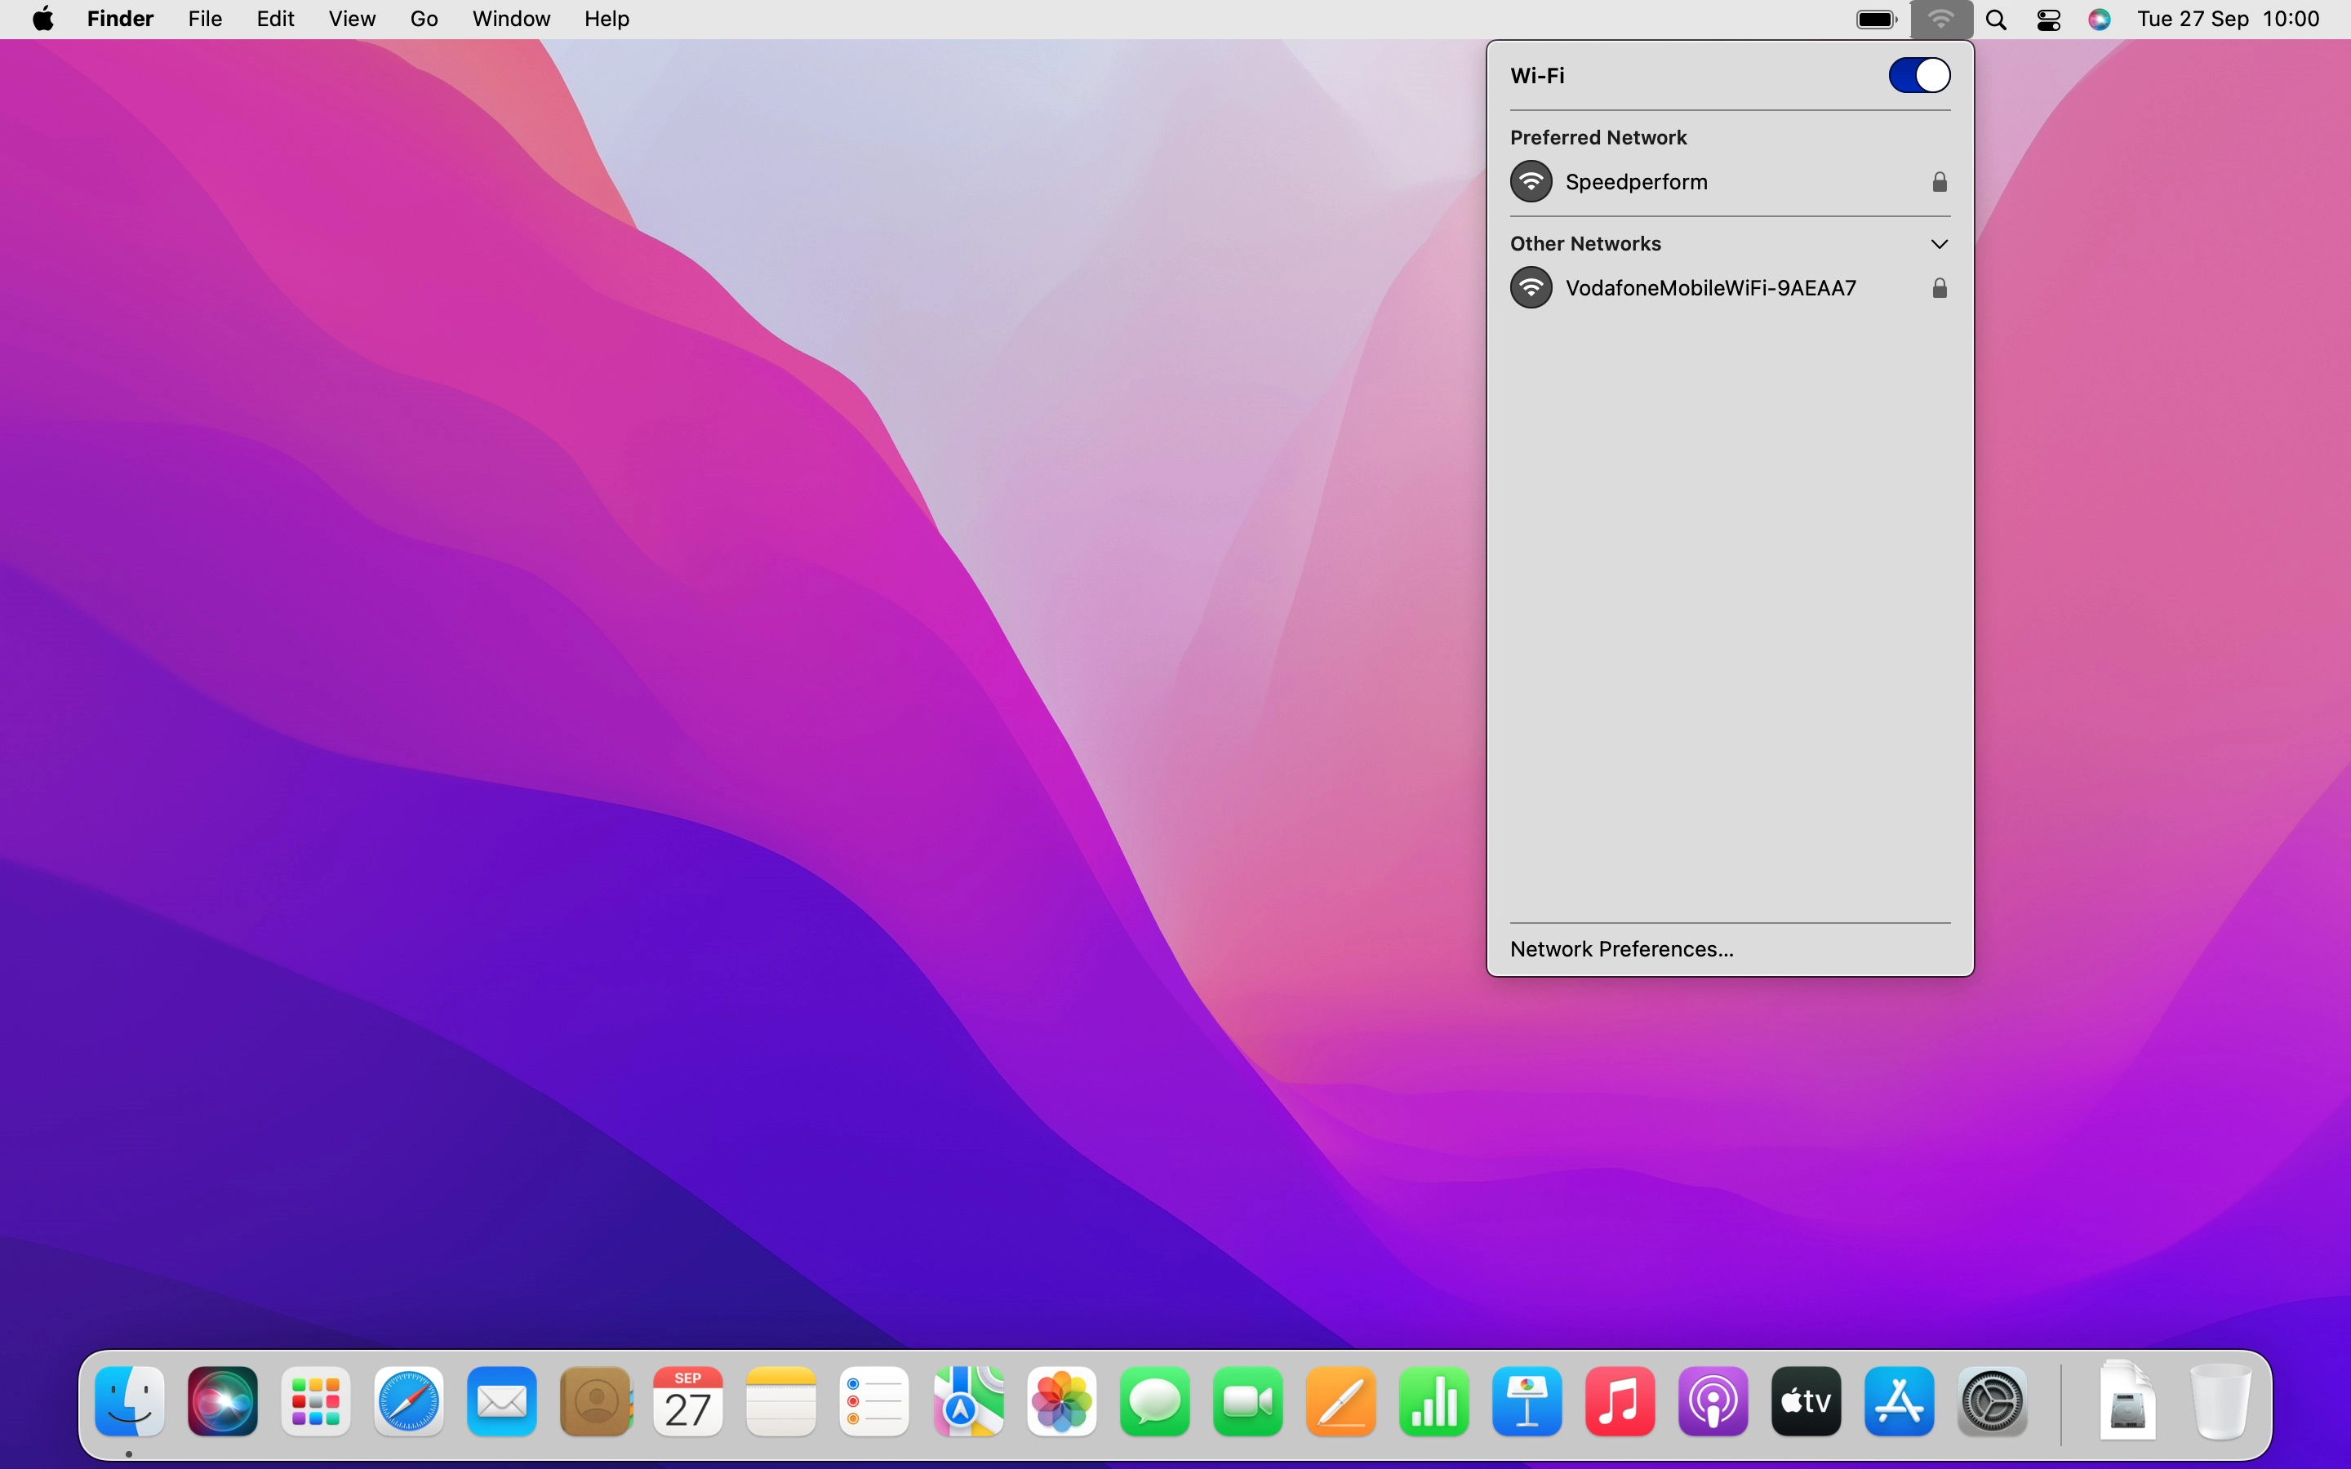
Task: Open the App Store from Dock
Action: point(1900,1402)
